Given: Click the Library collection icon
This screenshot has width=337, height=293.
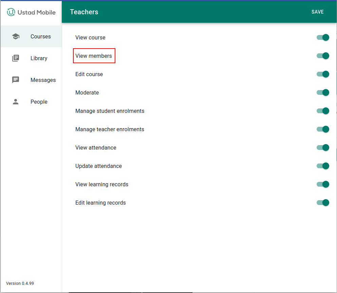Looking at the screenshot, I should pyautogui.click(x=16, y=58).
